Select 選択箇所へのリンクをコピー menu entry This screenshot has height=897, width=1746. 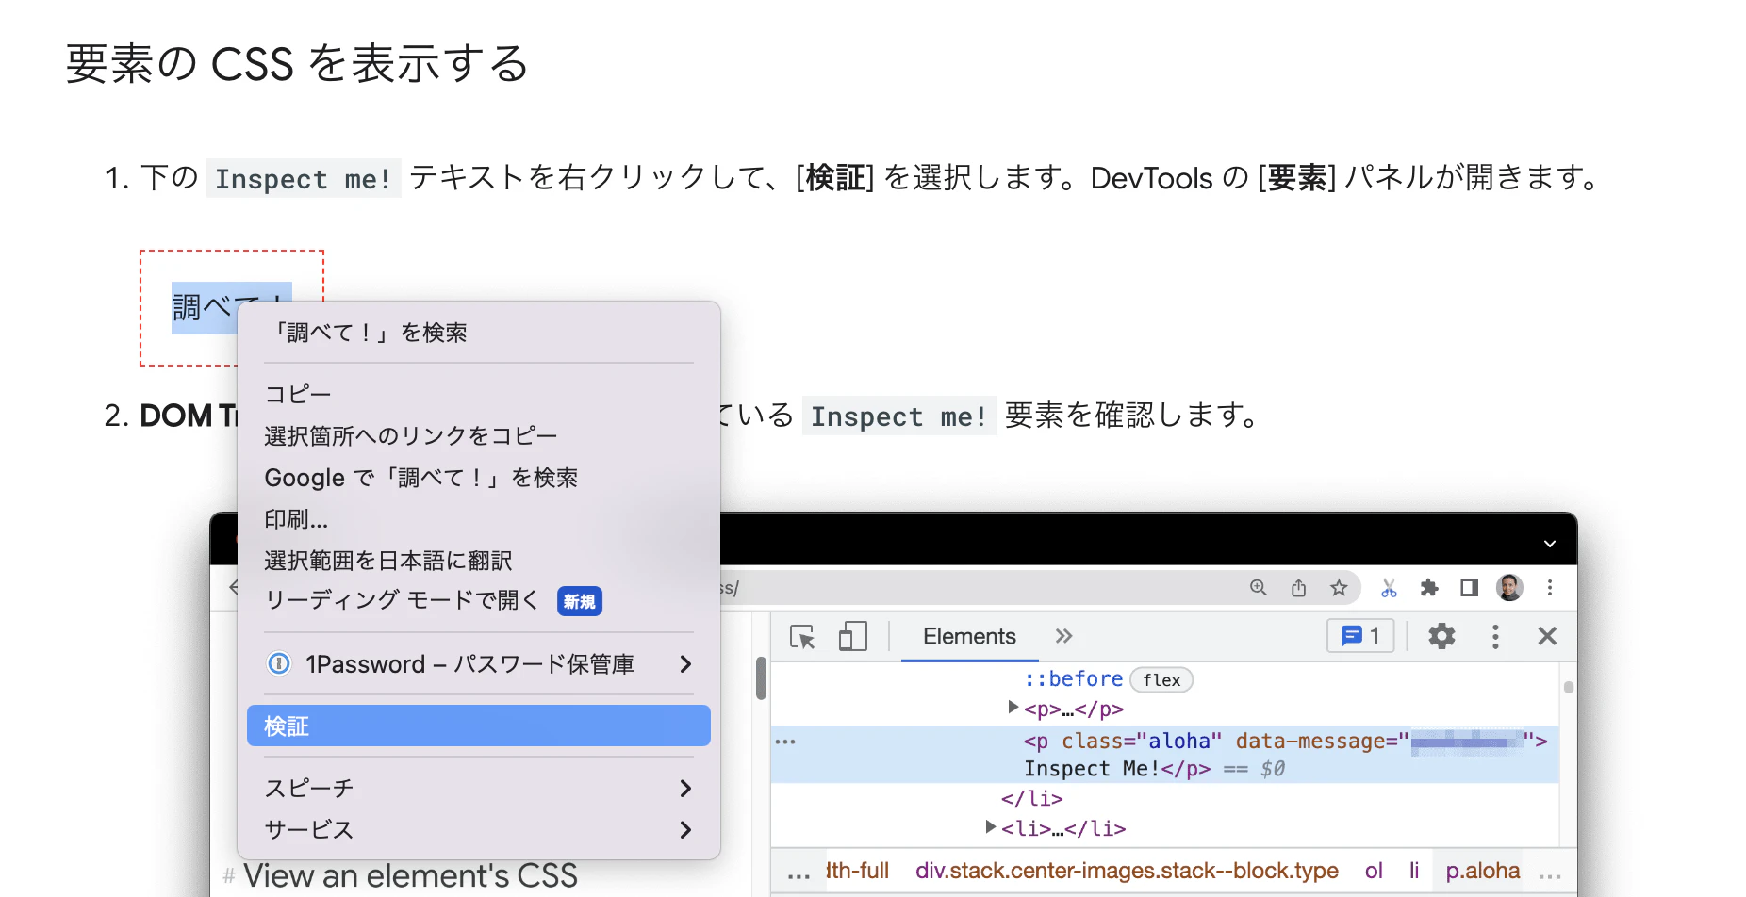pyautogui.click(x=479, y=435)
